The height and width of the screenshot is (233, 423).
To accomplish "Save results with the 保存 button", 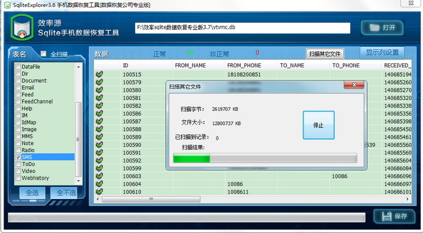I will click(x=394, y=216).
